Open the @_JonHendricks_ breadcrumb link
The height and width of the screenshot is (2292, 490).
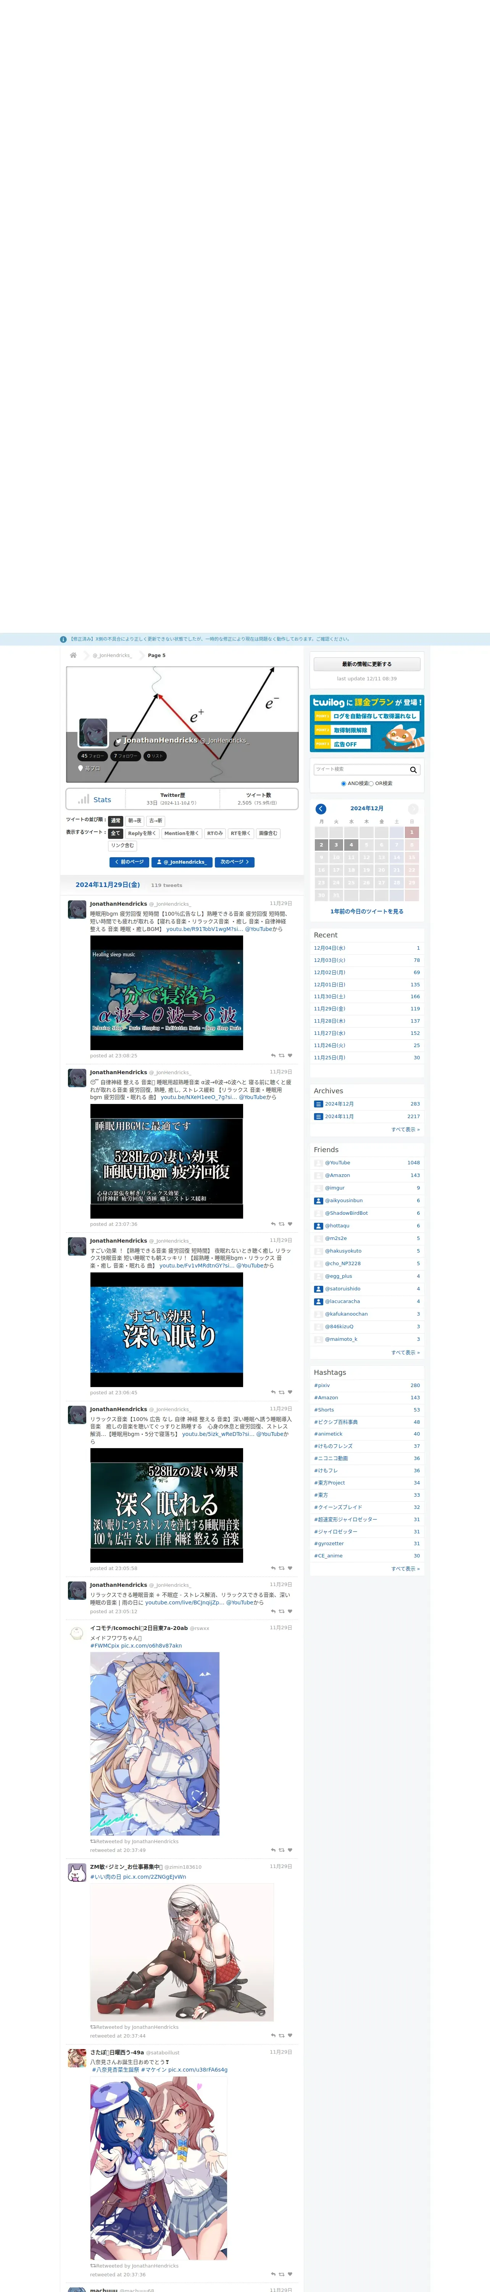coord(112,656)
